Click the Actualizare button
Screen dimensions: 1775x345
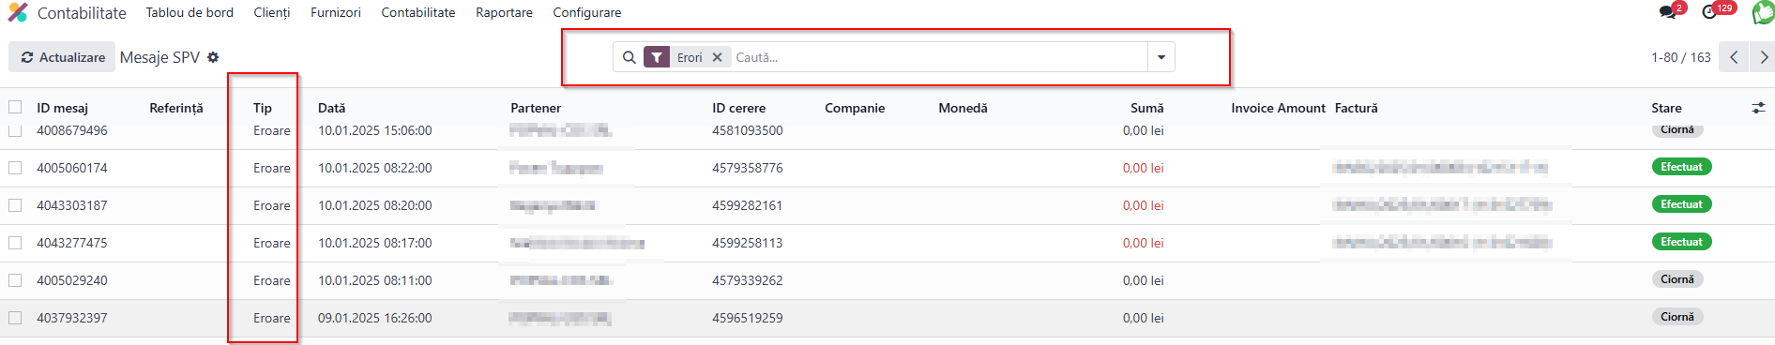pyautogui.click(x=62, y=57)
